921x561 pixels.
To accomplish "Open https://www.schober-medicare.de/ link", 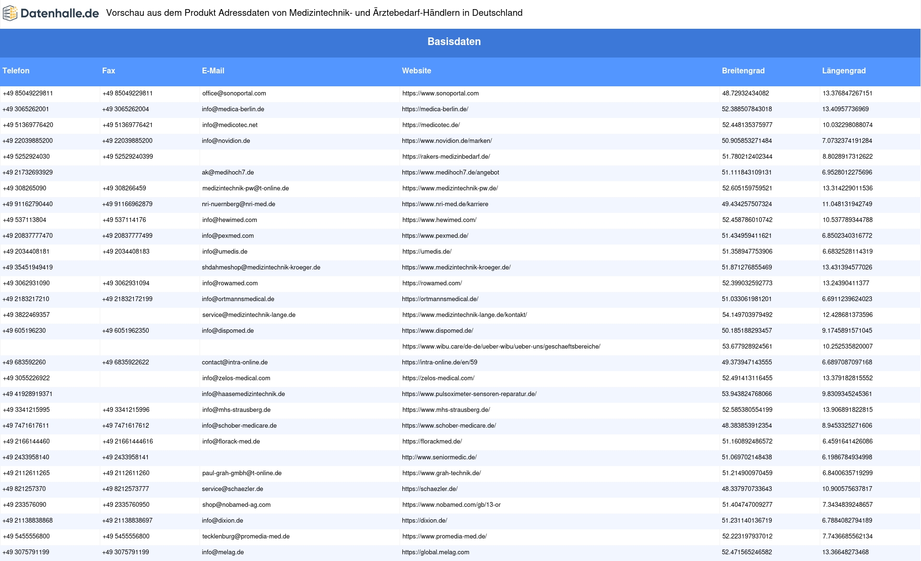I will (x=449, y=426).
